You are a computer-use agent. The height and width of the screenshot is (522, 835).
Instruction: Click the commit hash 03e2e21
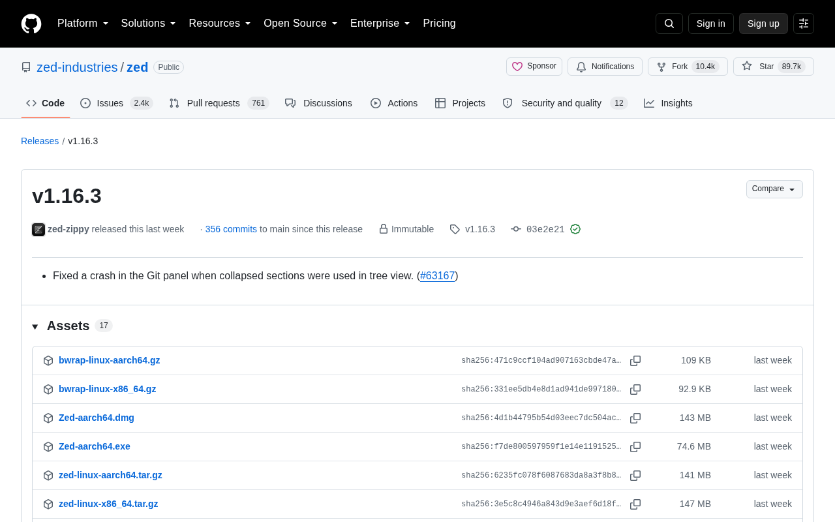(x=545, y=229)
